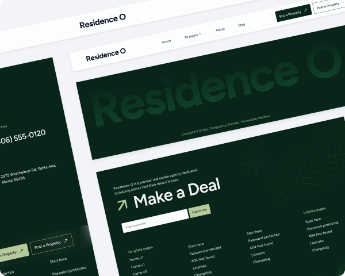
Task: Click the Template pages heading
Action: pyautogui.click(x=140, y=250)
